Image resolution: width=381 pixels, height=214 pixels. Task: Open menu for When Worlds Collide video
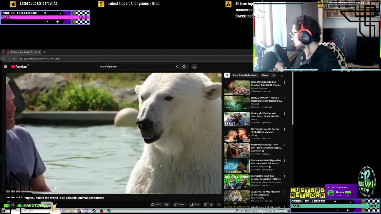pos(284,82)
